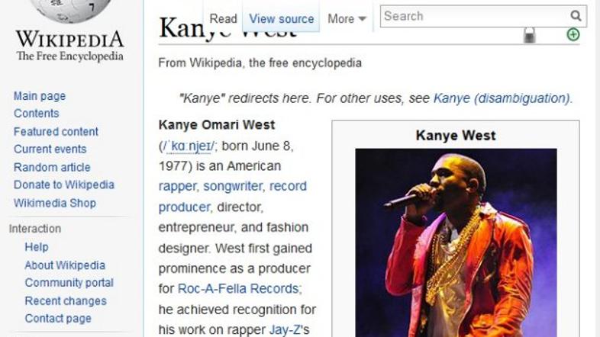Expand the More dropdown menu
This screenshot has height=337, width=600.
(x=347, y=19)
